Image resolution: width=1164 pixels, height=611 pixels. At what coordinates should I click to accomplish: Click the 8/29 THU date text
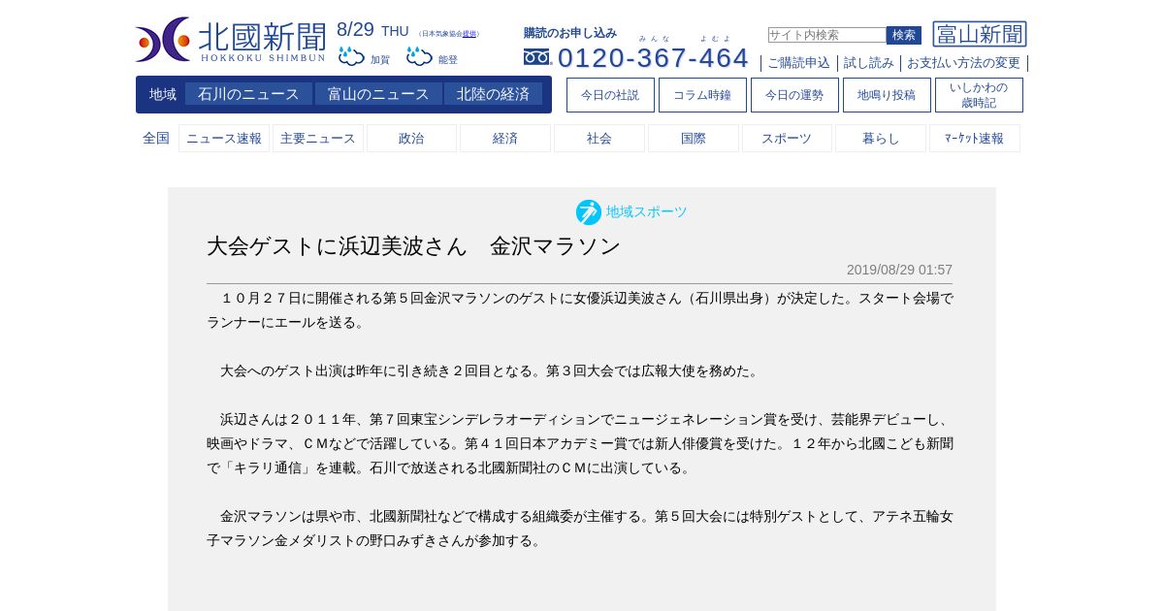(x=372, y=30)
